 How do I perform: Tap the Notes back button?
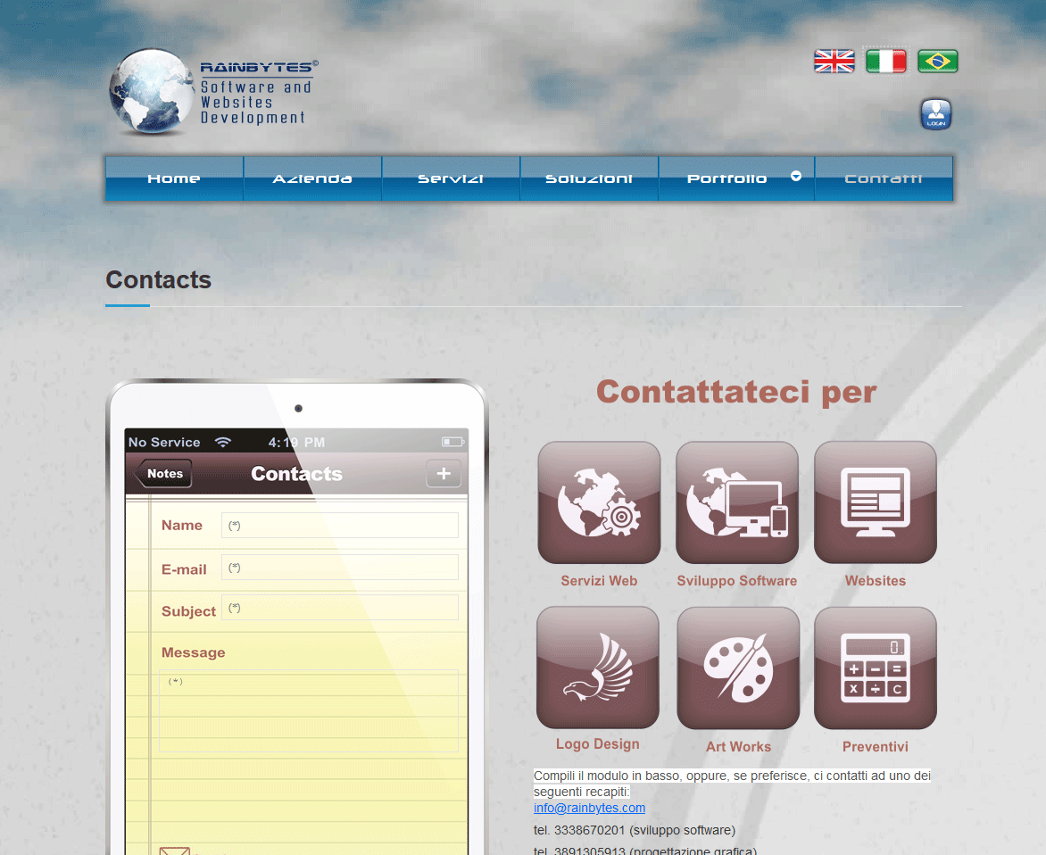(163, 474)
